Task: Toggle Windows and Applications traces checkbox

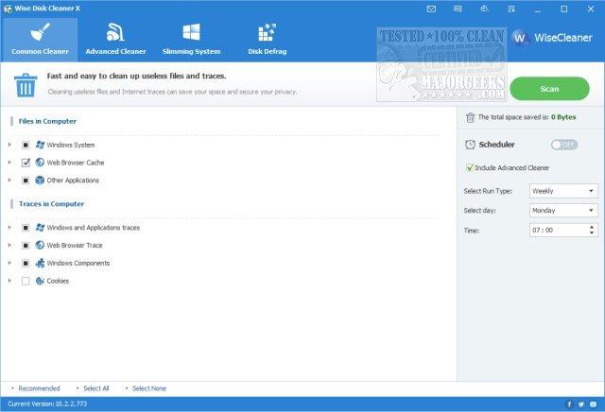Action: (x=26, y=228)
